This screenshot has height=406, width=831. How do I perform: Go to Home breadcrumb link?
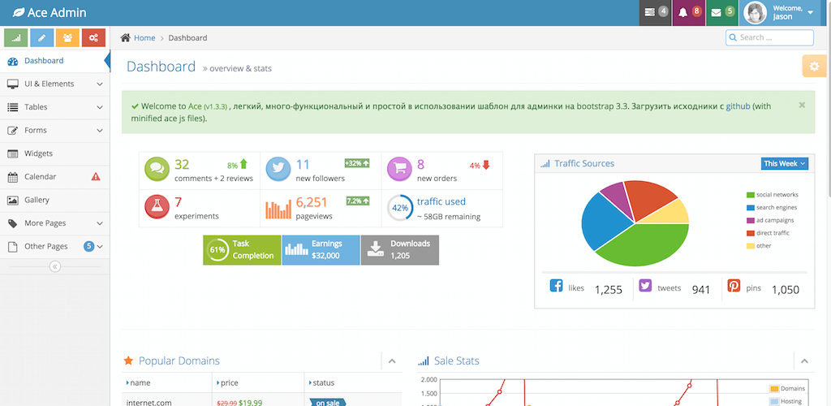[x=144, y=37]
